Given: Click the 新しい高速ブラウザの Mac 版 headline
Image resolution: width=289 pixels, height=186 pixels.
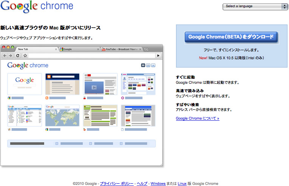Looking at the screenshot, I should point(51,28).
